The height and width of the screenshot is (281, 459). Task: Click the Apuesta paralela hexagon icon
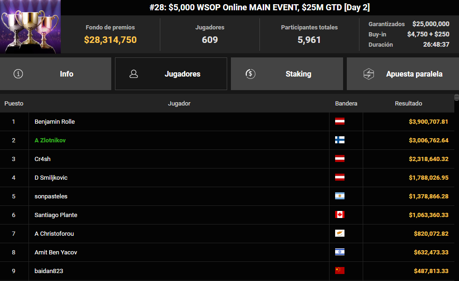pos(369,74)
